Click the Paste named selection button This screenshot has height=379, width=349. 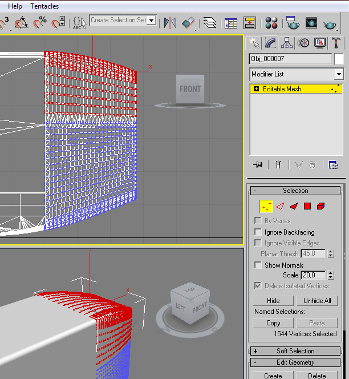(x=317, y=323)
